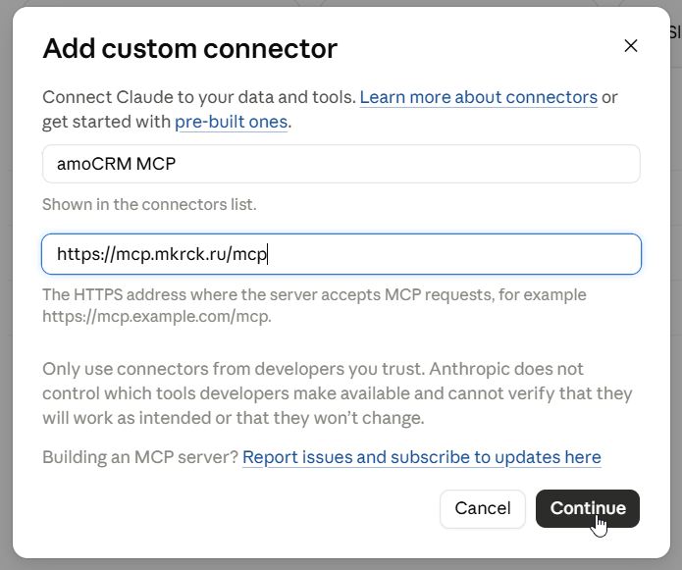
Task: Follow the pre-built ones link
Action: tap(231, 122)
